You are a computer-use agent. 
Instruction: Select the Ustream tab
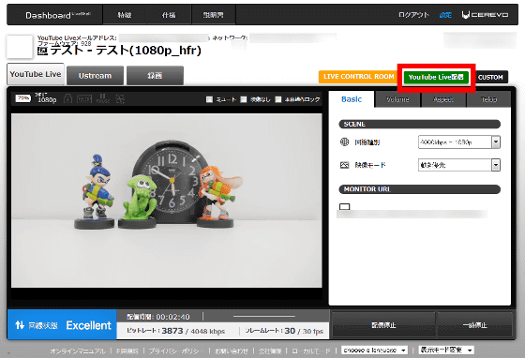point(95,76)
